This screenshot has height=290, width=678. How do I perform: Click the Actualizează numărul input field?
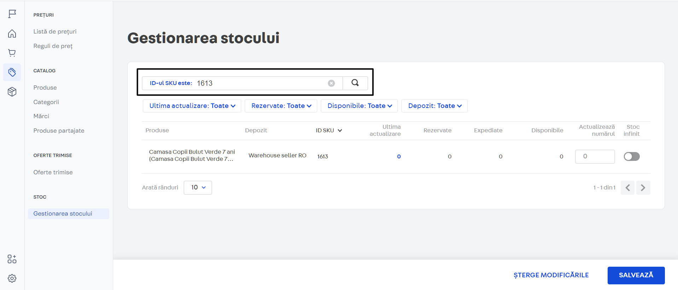(x=595, y=156)
